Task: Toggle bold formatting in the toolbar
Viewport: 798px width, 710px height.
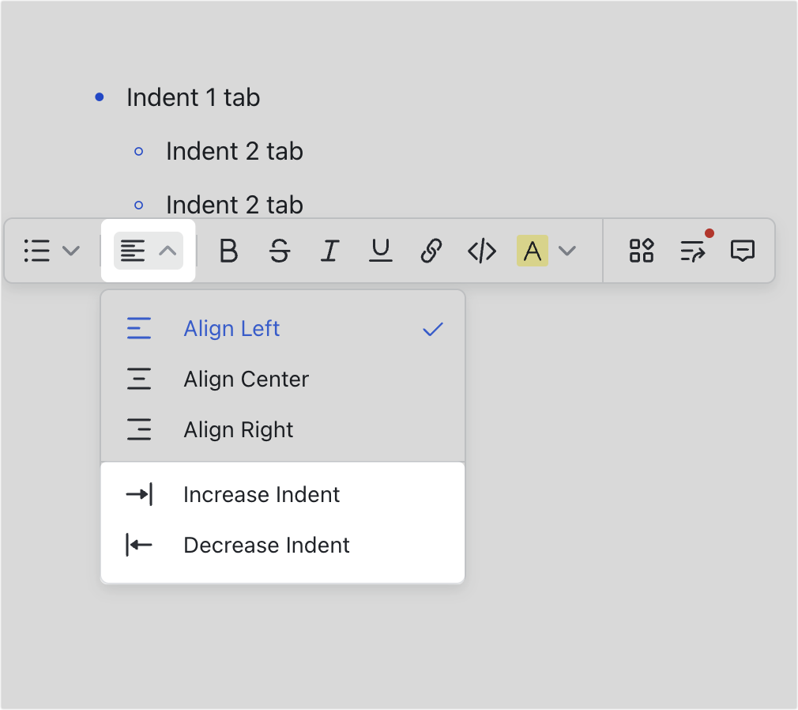Action: (x=228, y=251)
